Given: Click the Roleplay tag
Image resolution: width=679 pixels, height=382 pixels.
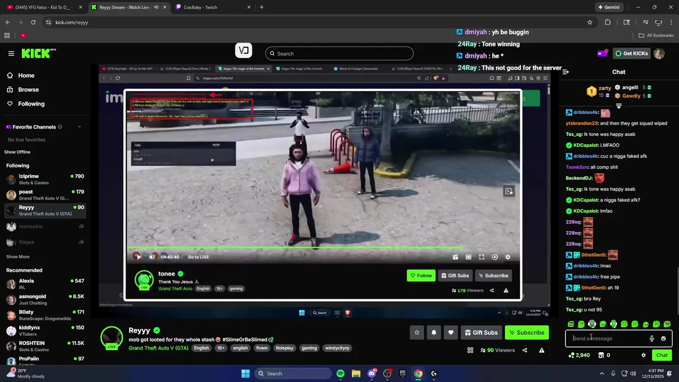Looking at the screenshot, I should tap(284, 348).
